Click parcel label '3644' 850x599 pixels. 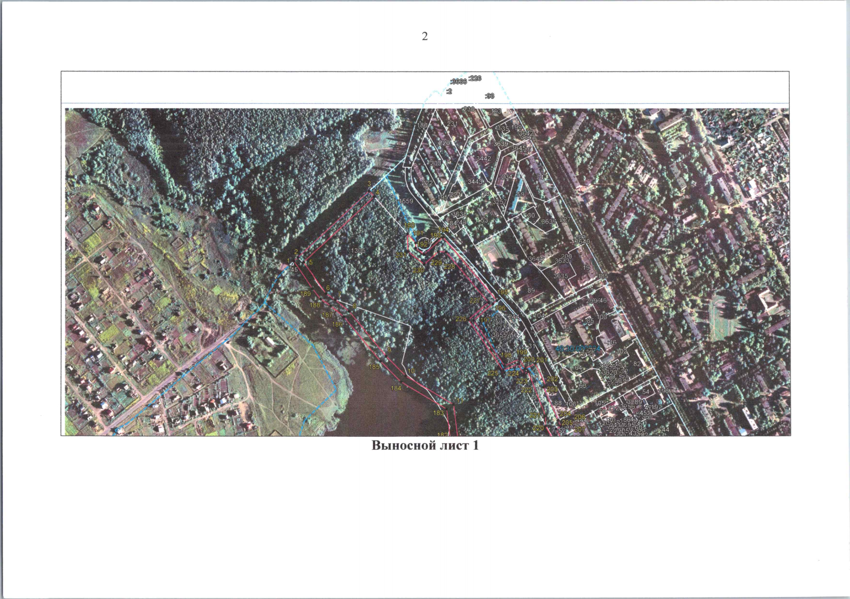point(535,259)
